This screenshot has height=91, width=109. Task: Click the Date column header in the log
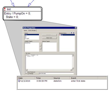(26, 78)
